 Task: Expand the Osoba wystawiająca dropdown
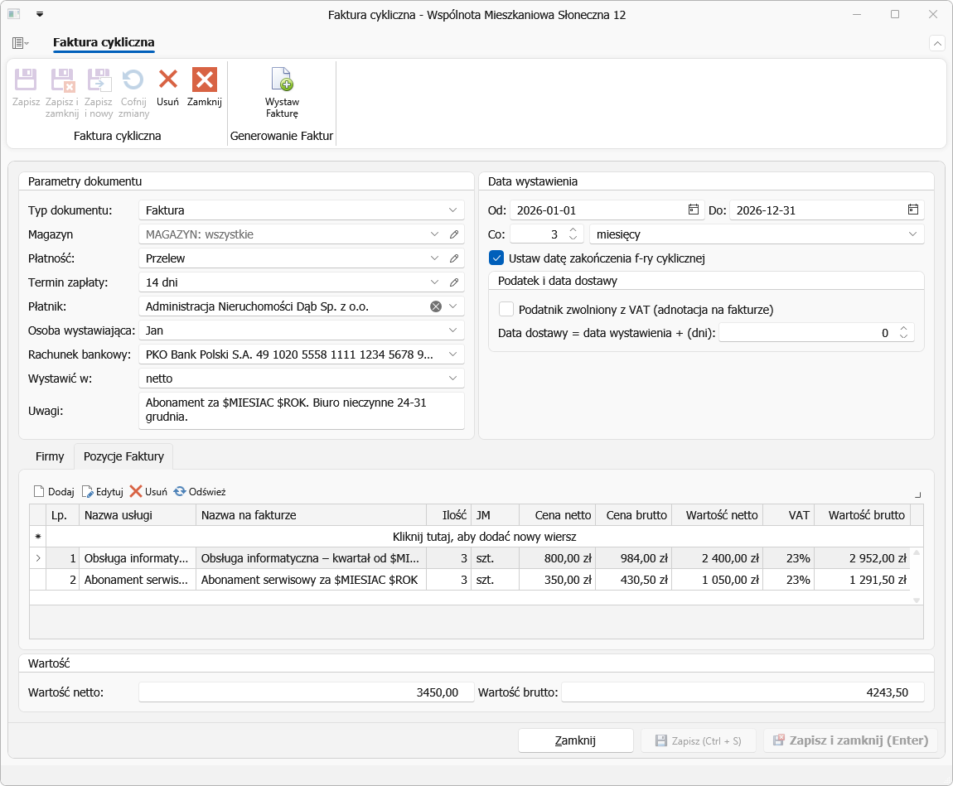(452, 330)
